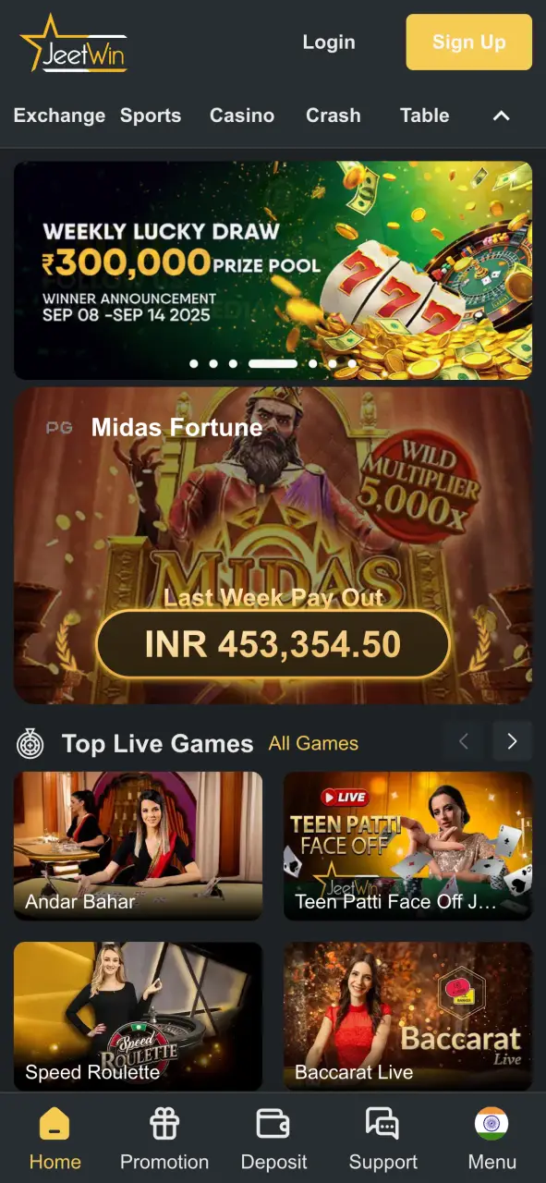The height and width of the screenshot is (1183, 546).
Task: Open Menu with the India flag icon
Action: (491, 1123)
